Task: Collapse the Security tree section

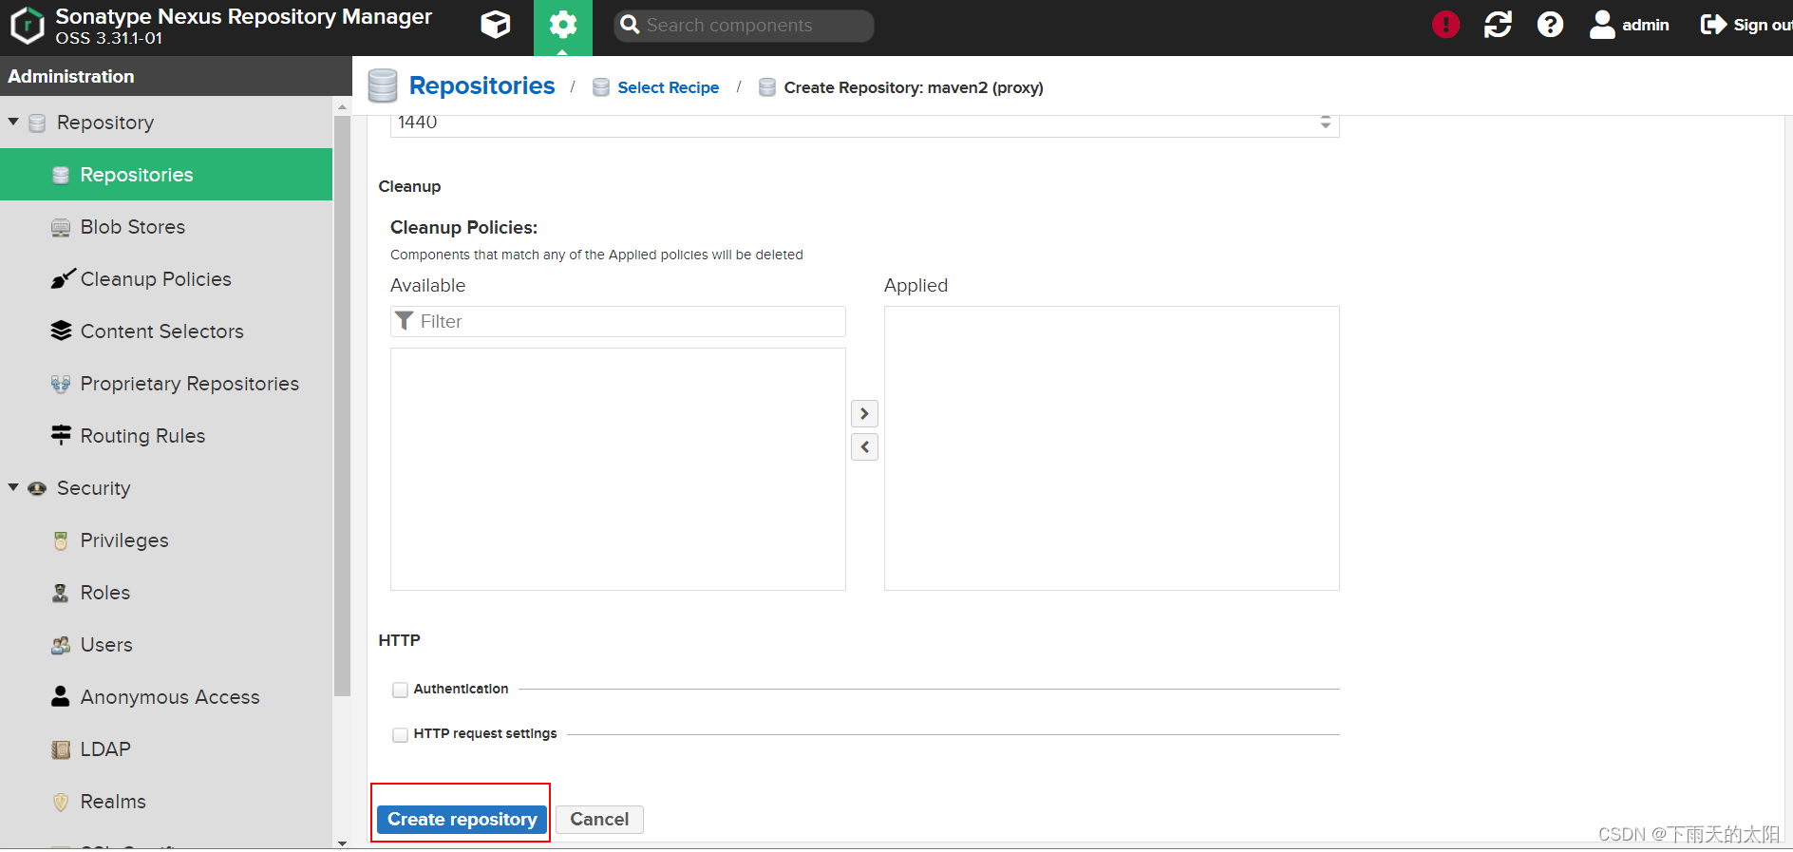Action: 13,487
